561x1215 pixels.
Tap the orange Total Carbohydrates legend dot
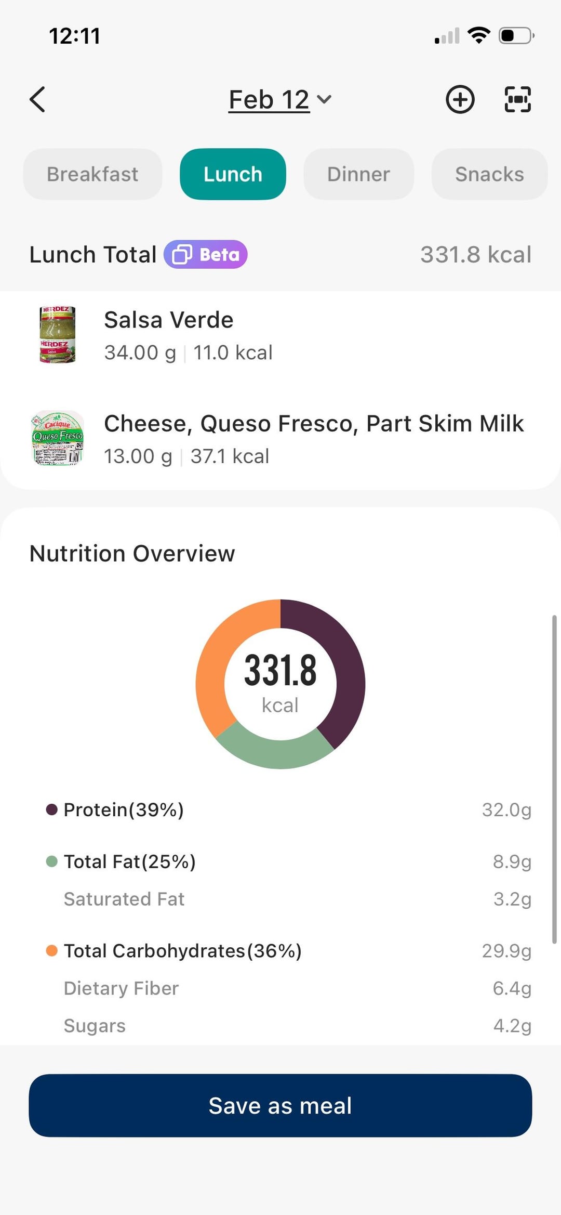point(51,951)
